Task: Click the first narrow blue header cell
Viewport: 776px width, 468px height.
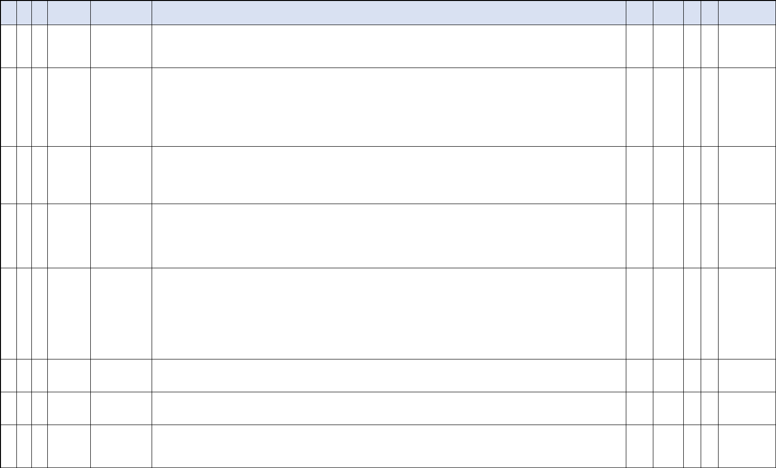Action: [x=9, y=13]
